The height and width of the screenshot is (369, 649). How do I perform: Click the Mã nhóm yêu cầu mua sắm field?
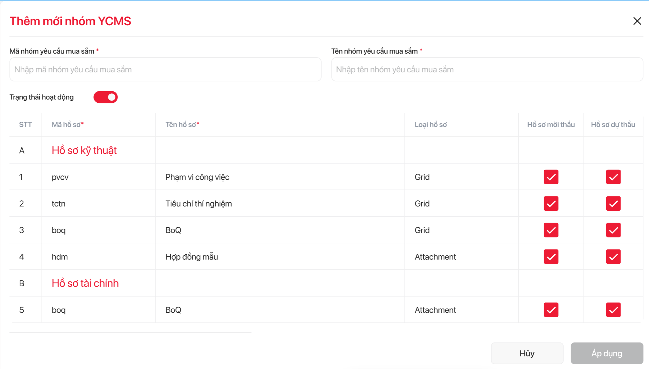coord(165,69)
